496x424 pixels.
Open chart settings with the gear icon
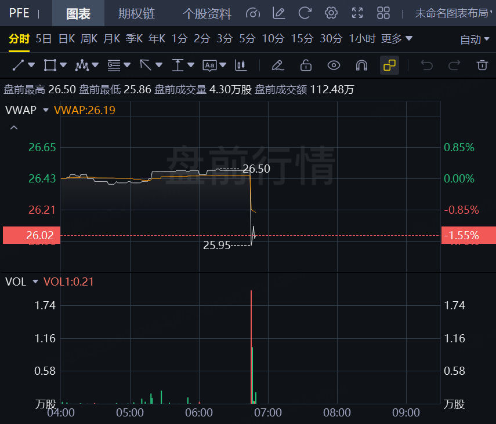[x=331, y=13]
